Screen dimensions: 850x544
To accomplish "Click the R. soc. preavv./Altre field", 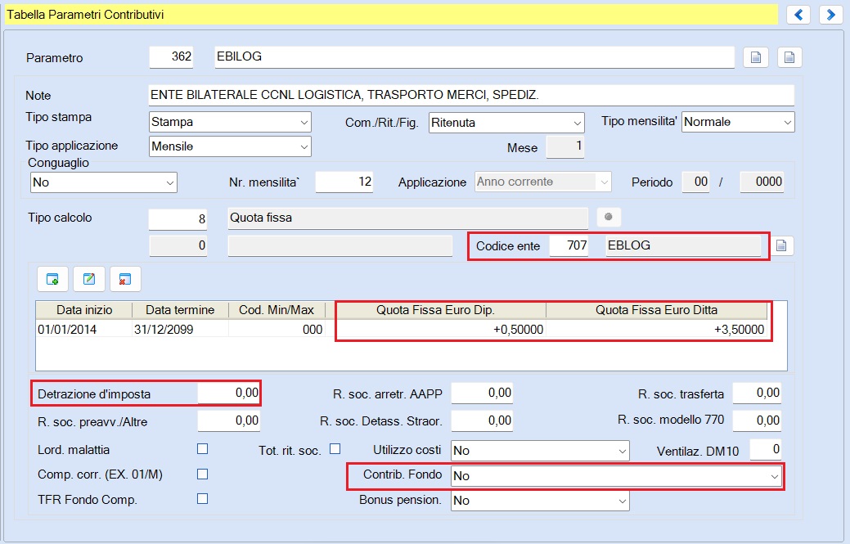I will (228, 420).
